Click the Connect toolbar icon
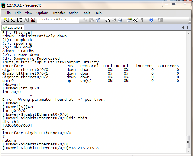 7,20
